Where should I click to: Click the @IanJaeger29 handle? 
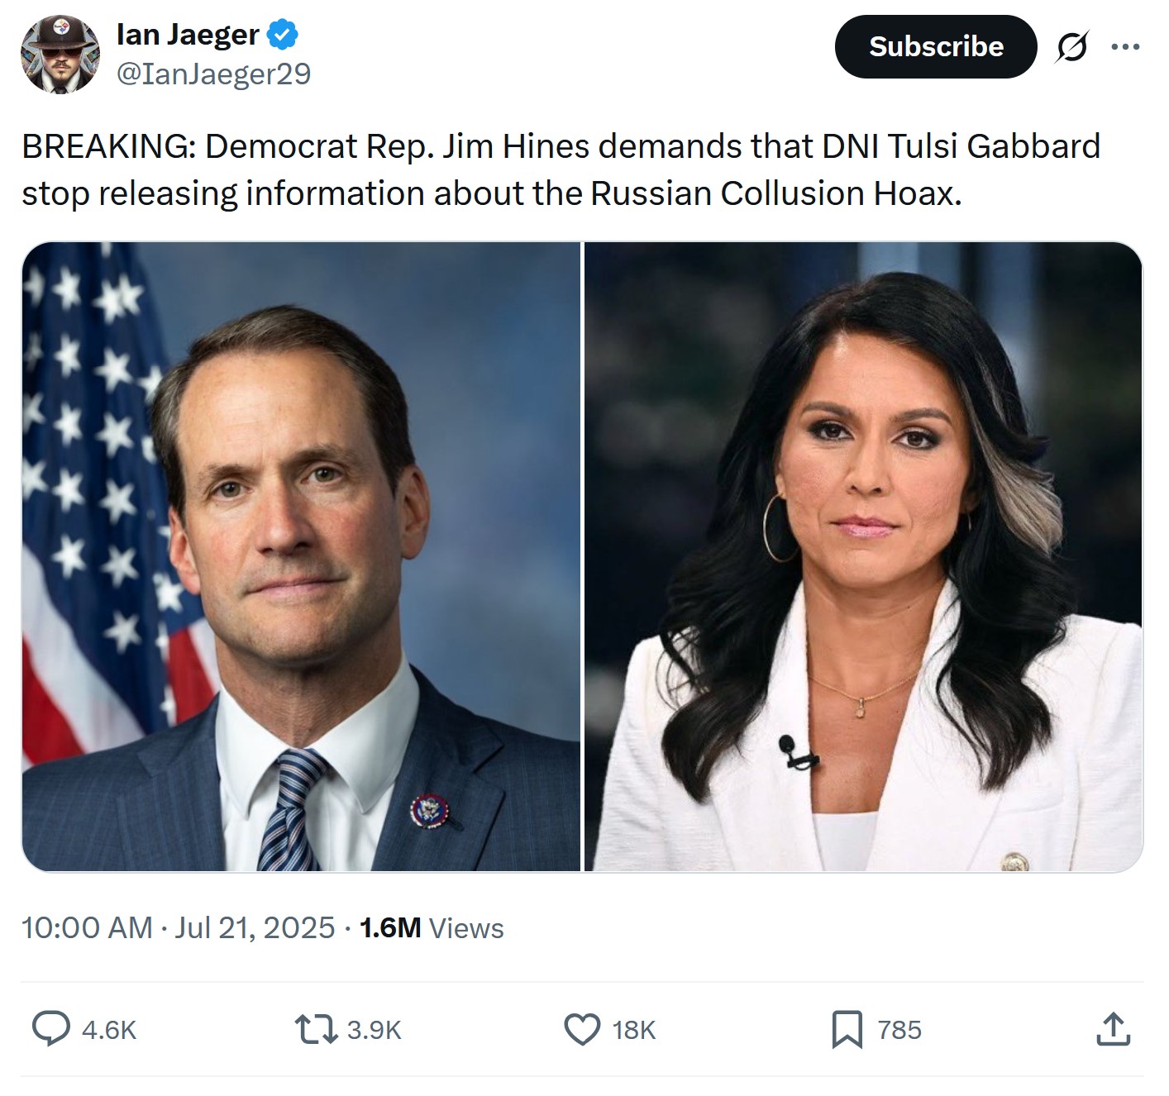pyautogui.click(x=214, y=74)
